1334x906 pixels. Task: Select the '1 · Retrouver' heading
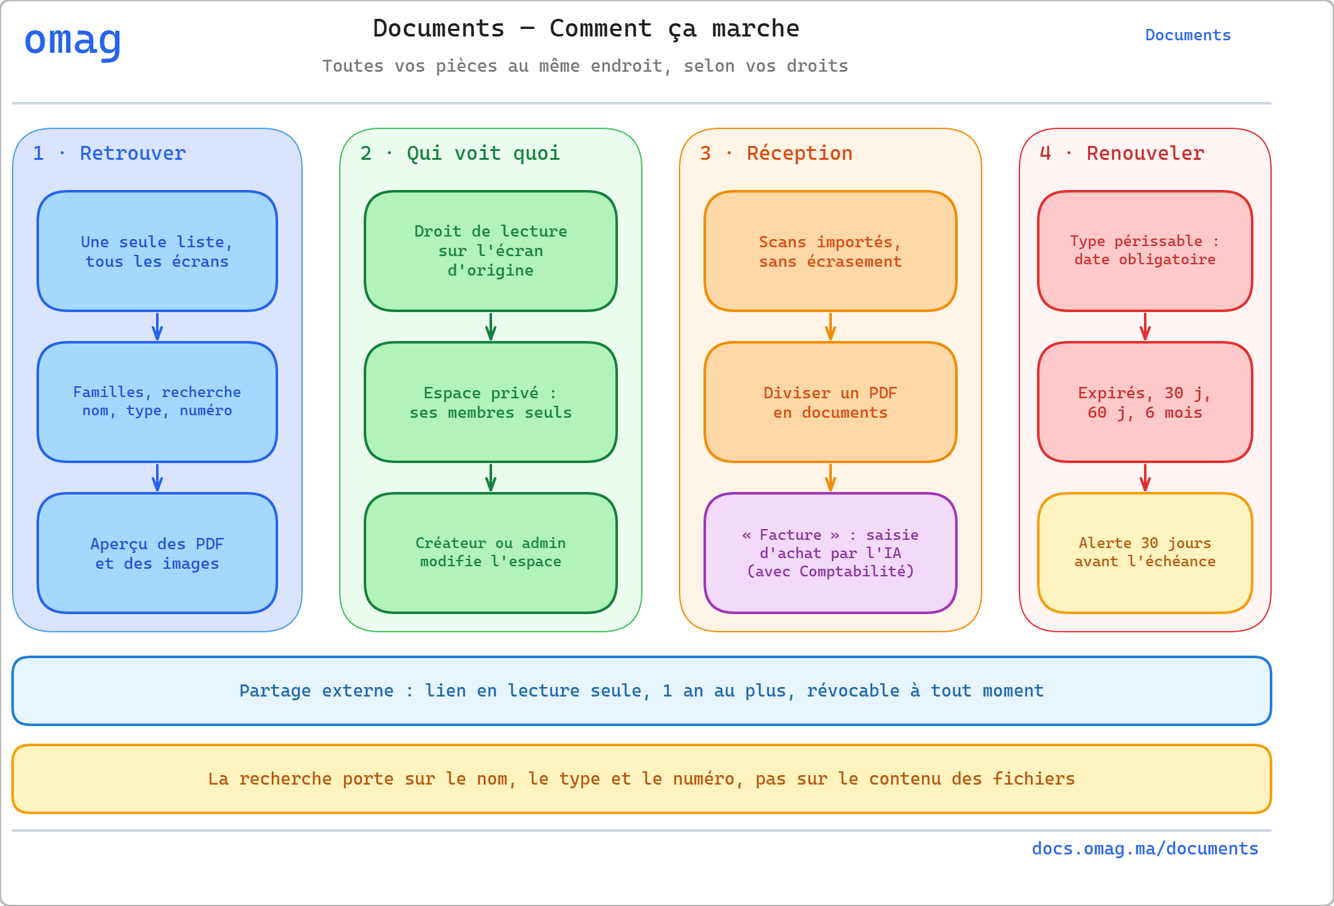(109, 153)
